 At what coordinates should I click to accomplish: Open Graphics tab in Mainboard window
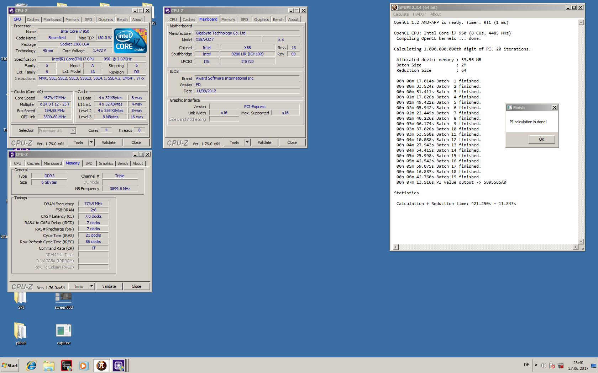(x=261, y=20)
